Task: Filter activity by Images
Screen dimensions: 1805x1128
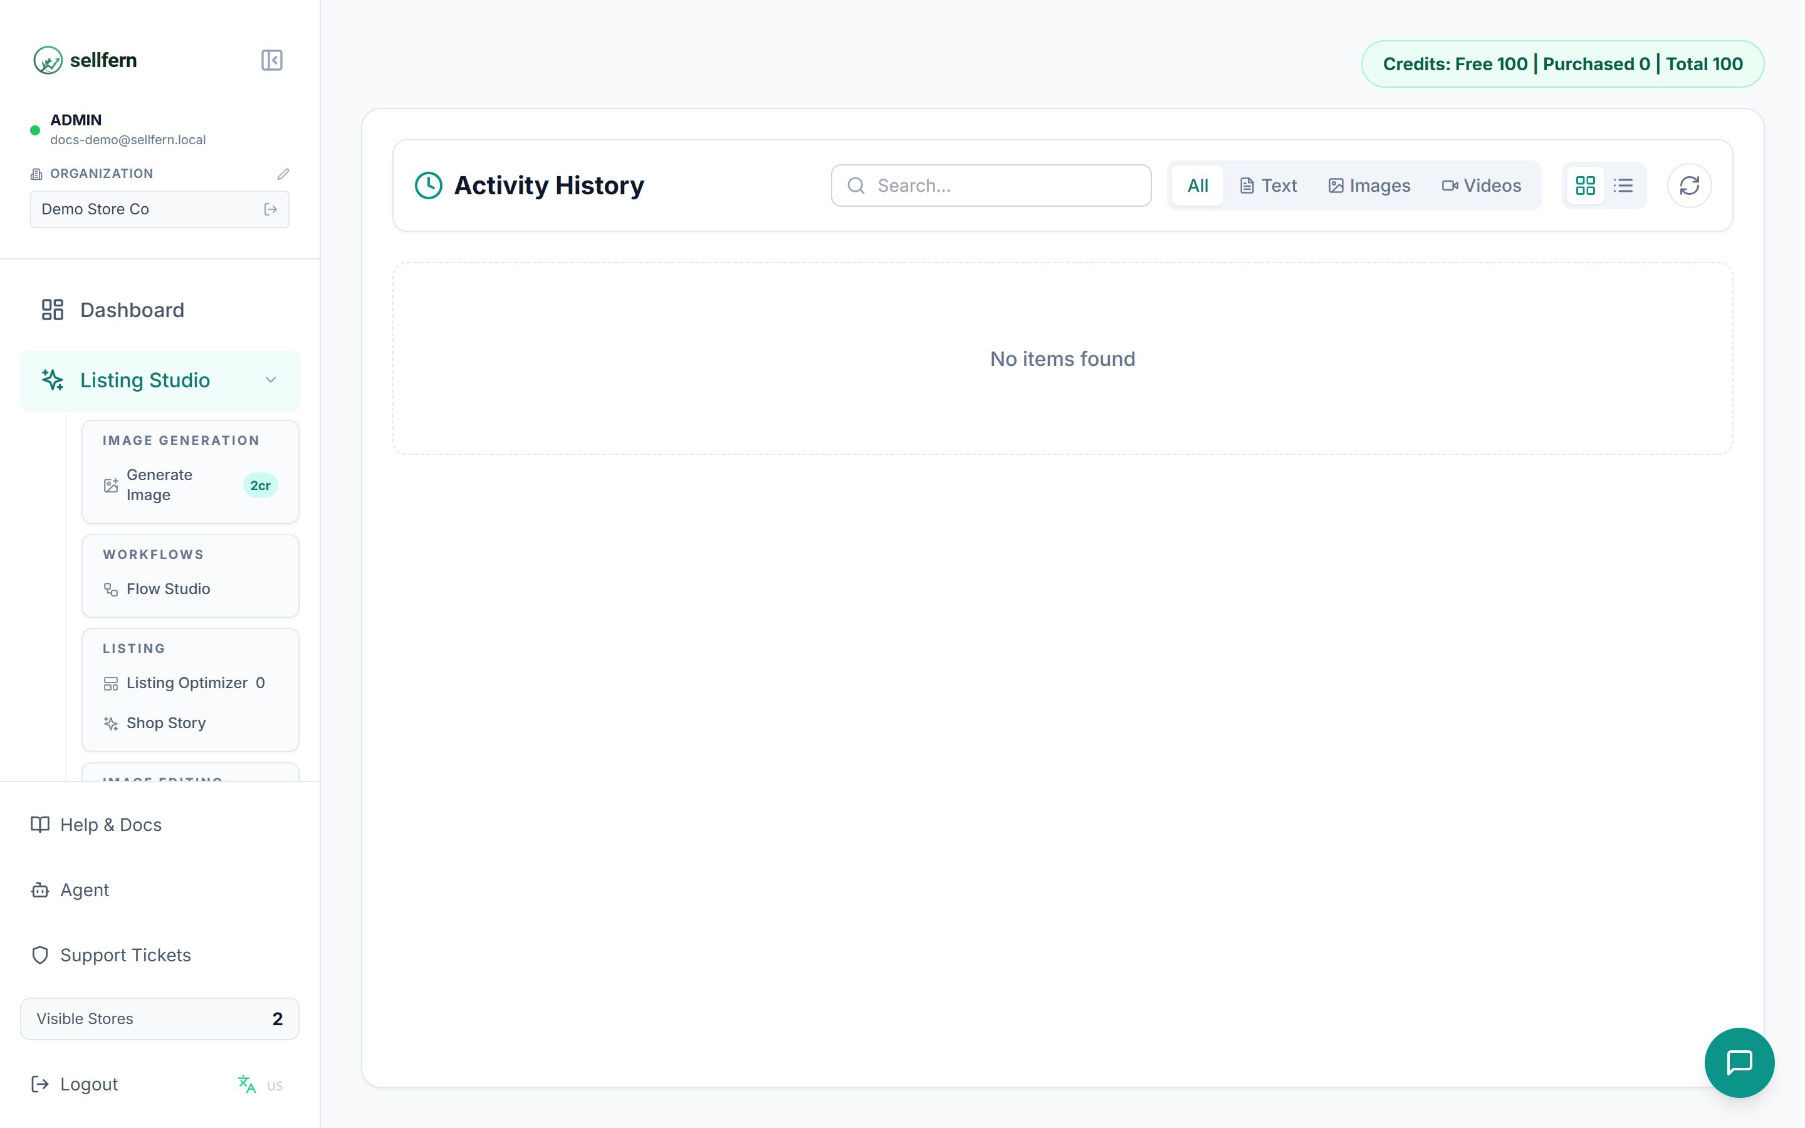Action: point(1369,185)
